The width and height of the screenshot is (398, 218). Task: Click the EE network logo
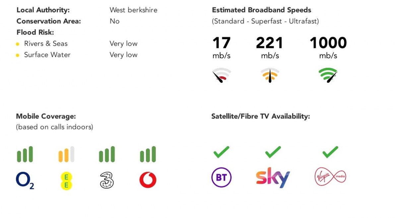coord(66,181)
